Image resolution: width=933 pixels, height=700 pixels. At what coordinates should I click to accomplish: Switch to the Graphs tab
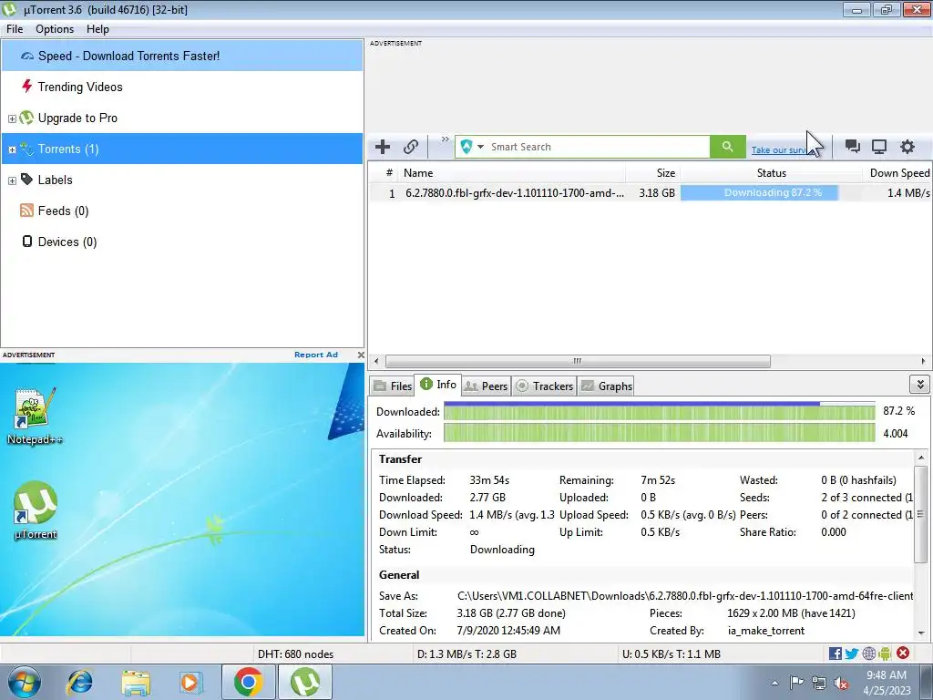tap(606, 386)
